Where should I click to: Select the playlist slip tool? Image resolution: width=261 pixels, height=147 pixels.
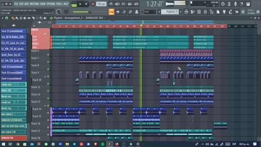tap(29, 18)
